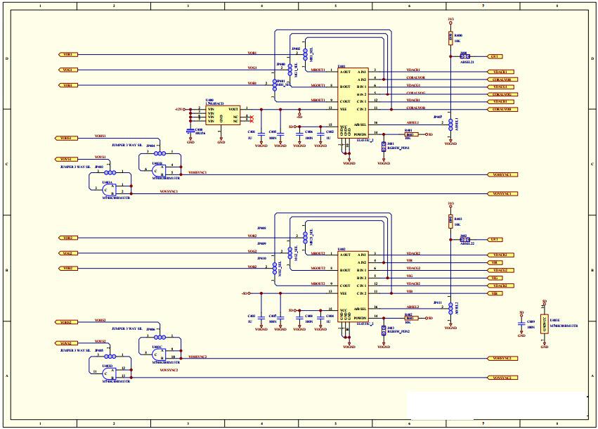
Task: Toggle jumper JP403 below VOVS1
Action: point(110,172)
